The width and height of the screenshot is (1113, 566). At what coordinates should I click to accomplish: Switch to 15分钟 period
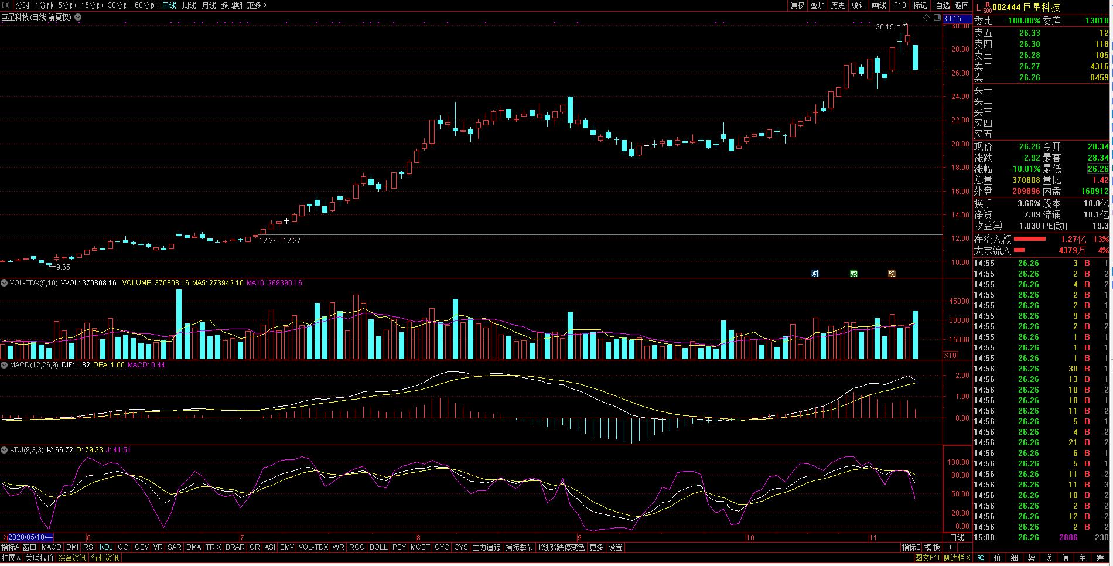(x=91, y=5)
